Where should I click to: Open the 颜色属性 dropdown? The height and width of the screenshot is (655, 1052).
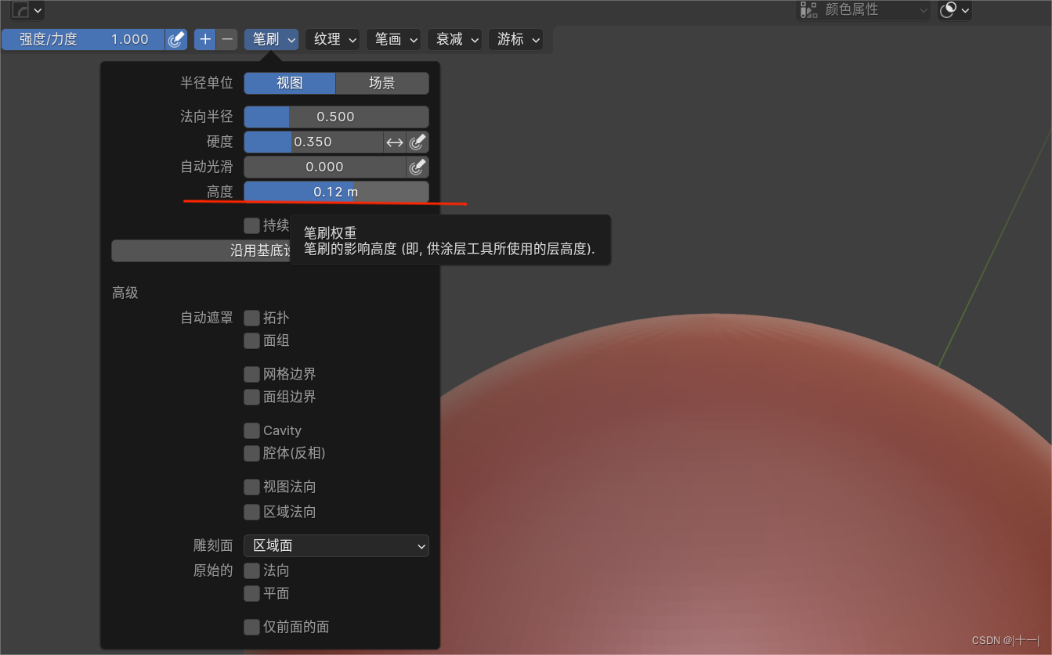[864, 10]
